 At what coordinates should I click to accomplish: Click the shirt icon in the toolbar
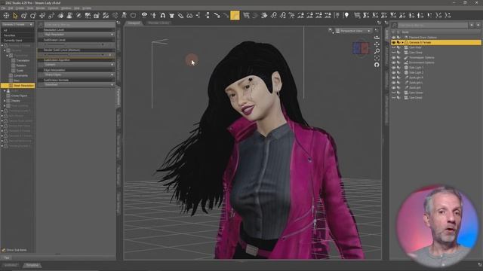click(x=171, y=15)
